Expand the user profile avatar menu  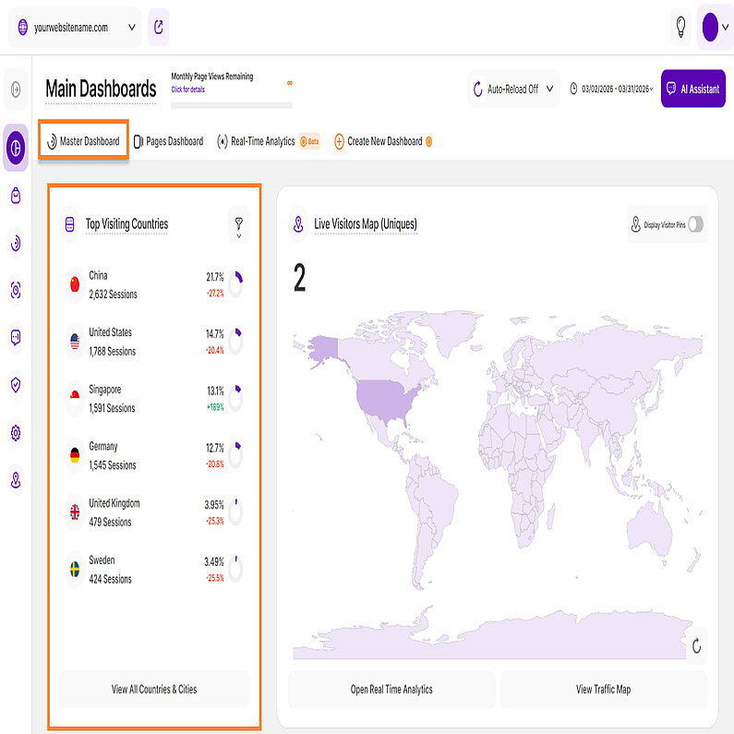715,28
